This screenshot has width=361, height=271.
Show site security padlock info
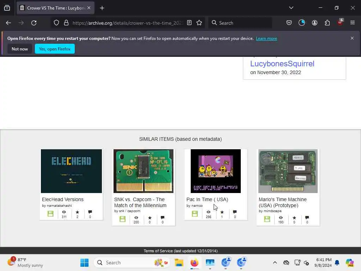66,23
